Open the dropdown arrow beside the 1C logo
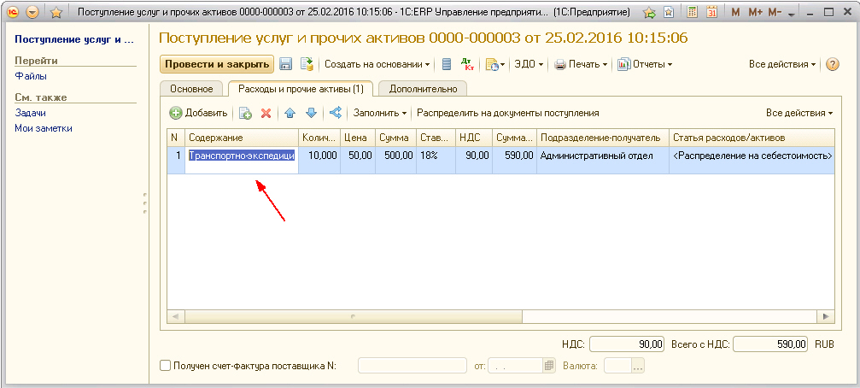Image resolution: width=860 pixels, height=388 pixels. pyautogui.click(x=33, y=12)
